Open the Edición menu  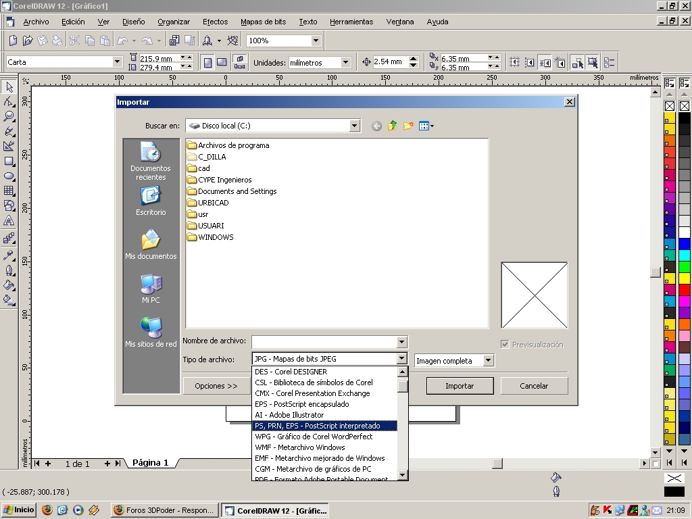pos(73,22)
